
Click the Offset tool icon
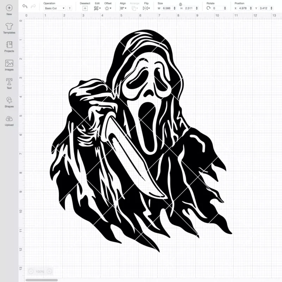click(107, 8)
